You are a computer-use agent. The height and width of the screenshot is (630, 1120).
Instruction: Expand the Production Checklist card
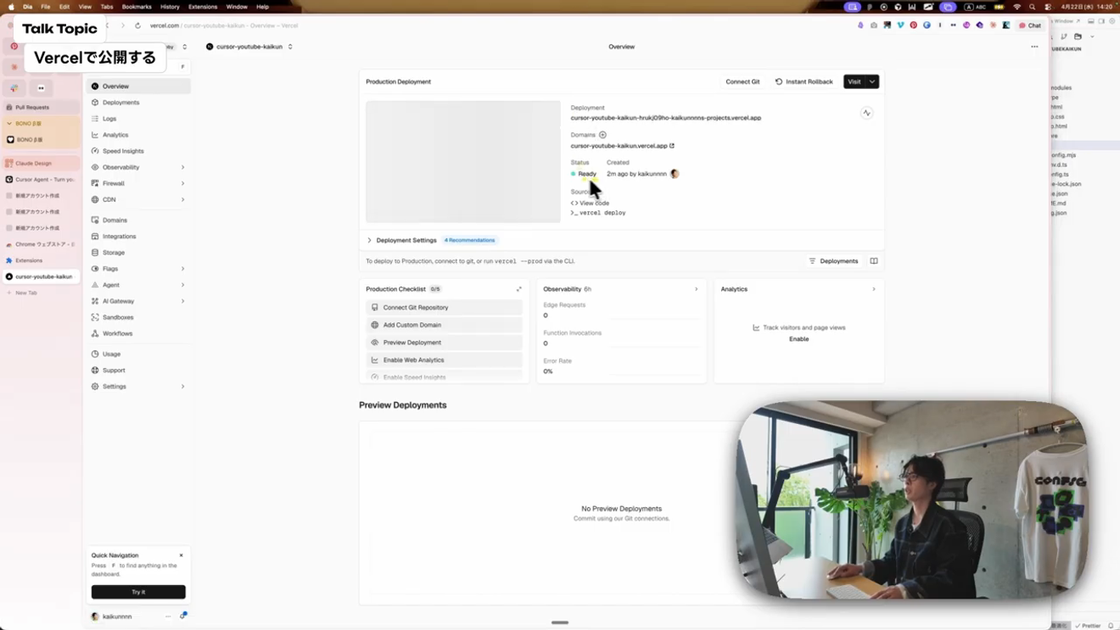(x=519, y=289)
